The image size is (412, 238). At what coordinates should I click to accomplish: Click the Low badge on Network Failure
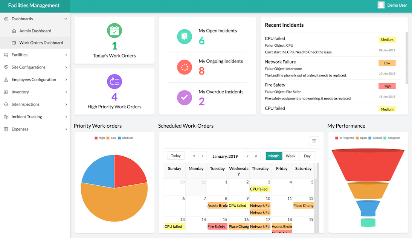pyautogui.click(x=387, y=63)
